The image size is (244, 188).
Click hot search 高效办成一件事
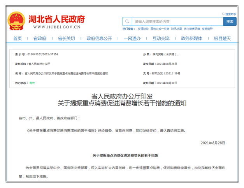tap(160, 29)
